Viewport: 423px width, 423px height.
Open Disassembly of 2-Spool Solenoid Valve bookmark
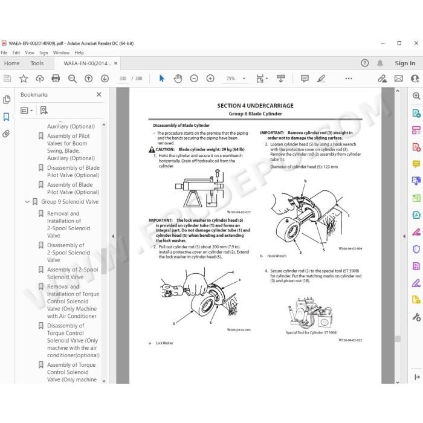[x=68, y=253]
